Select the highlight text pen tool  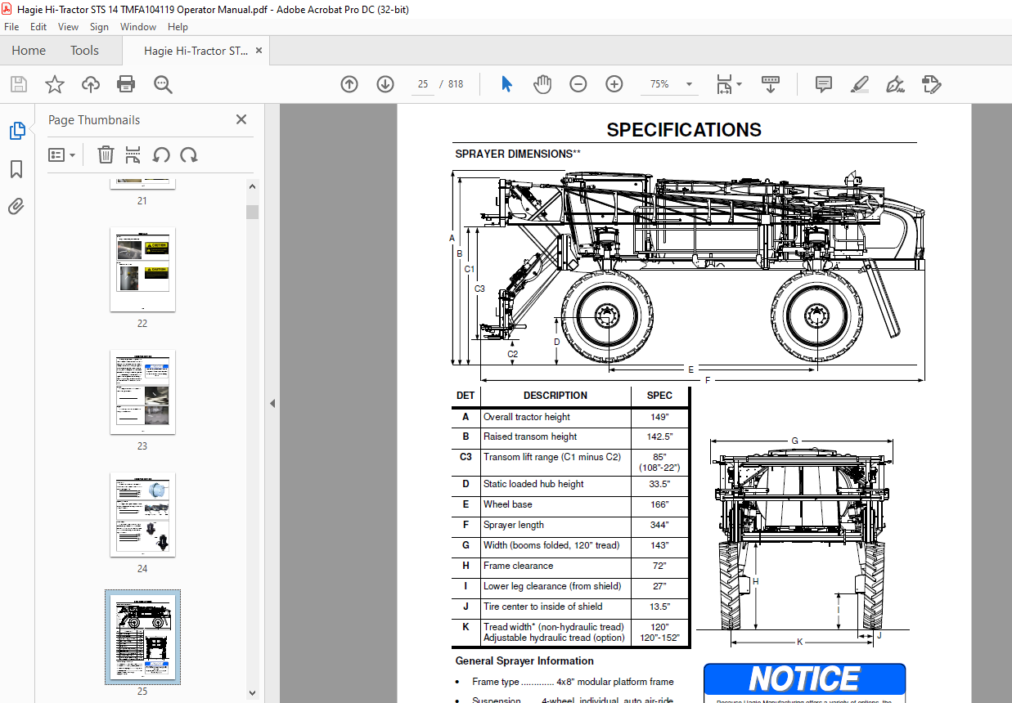pos(859,84)
